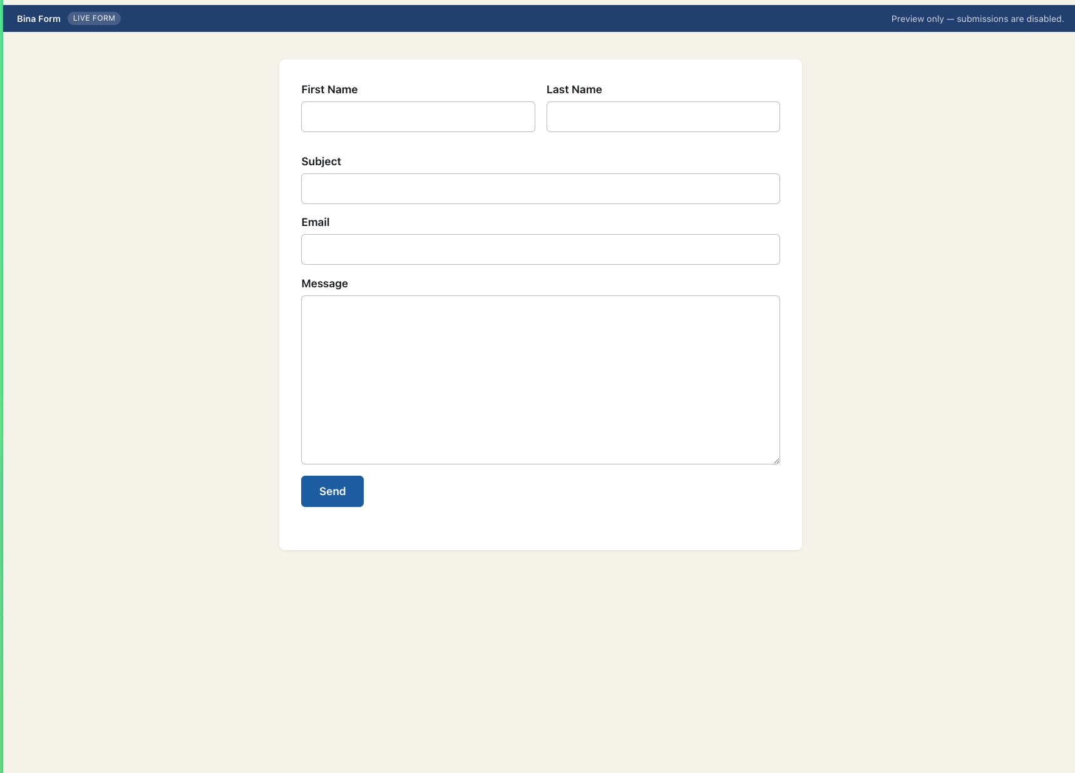Click the First Name label
Image resolution: width=1075 pixels, height=773 pixels.
(329, 90)
